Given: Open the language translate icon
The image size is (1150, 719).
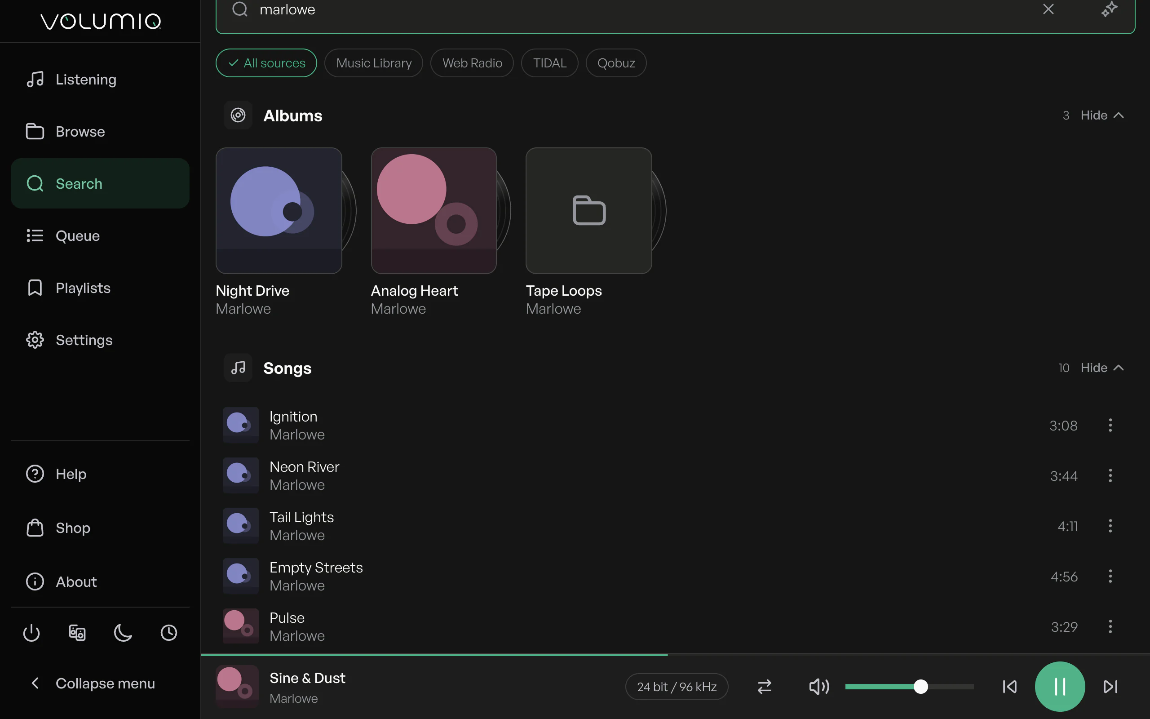Looking at the screenshot, I should pyautogui.click(x=77, y=632).
